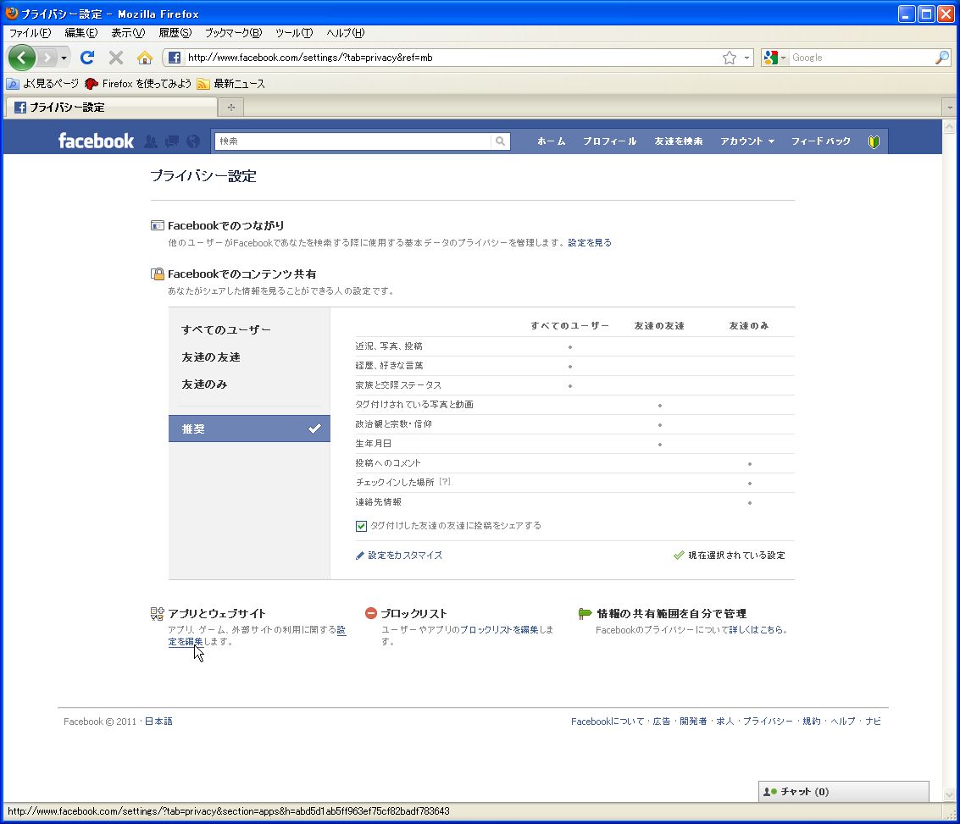Click the 設定をカスタマイズ link
960x824 pixels.
[405, 556]
